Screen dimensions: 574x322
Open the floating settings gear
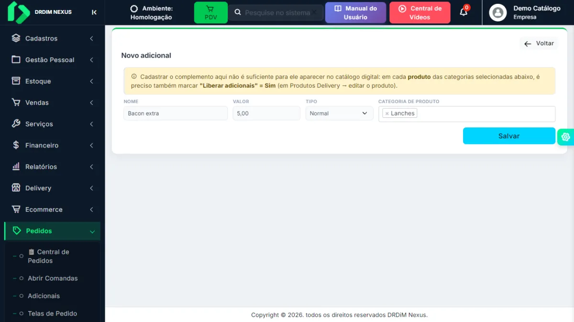click(x=566, y=137)
